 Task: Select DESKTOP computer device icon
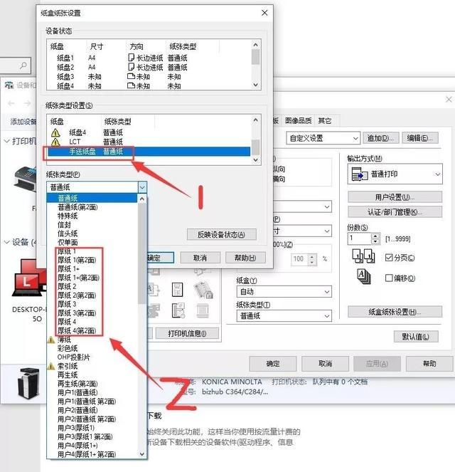coord(28,278)
